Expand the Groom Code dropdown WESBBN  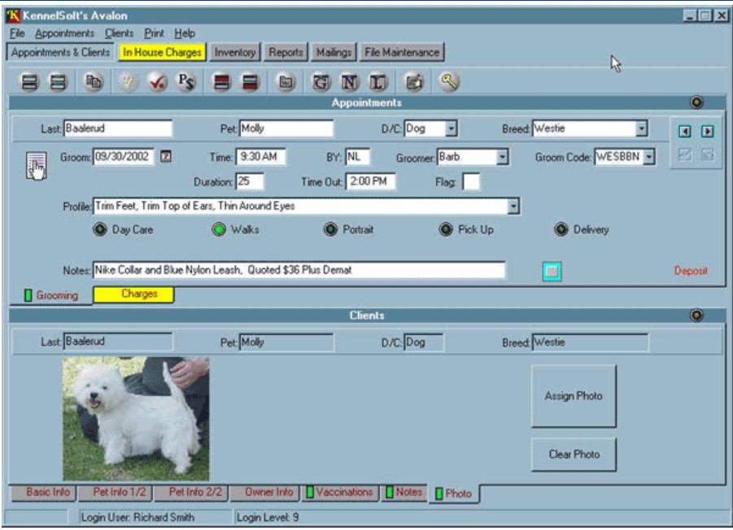(649, 157)
